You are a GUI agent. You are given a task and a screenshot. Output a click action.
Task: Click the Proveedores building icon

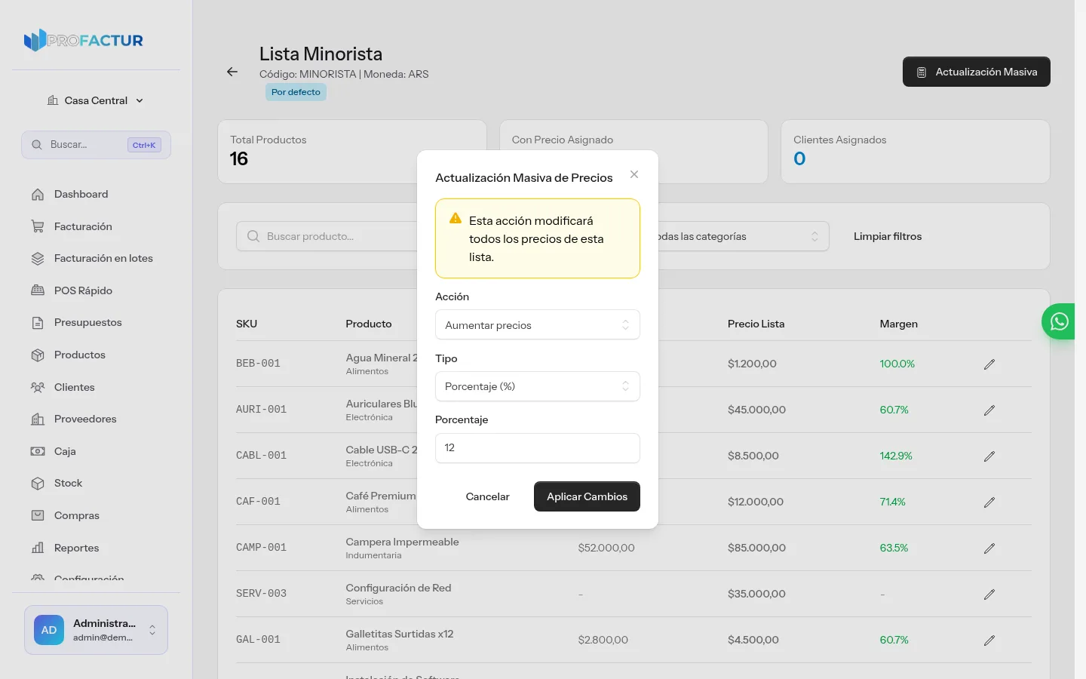38,419
